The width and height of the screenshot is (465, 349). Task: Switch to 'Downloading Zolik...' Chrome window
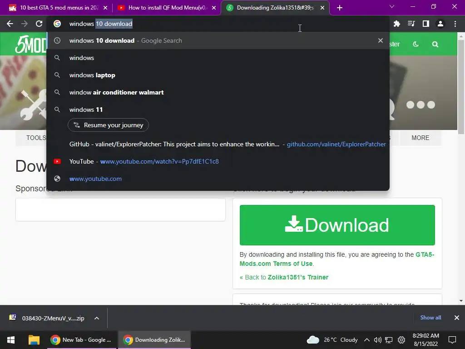tap(154, 340)
